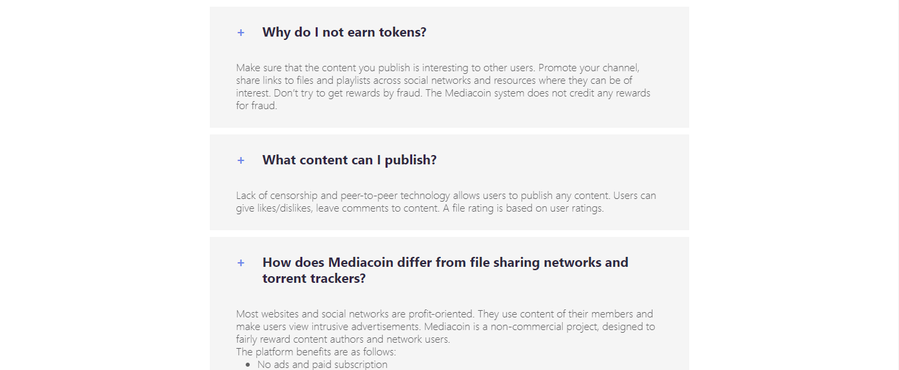Click the bullet dot before 'No ads and paid subscription'
This screenshot has width=899, height=370.
248,365
